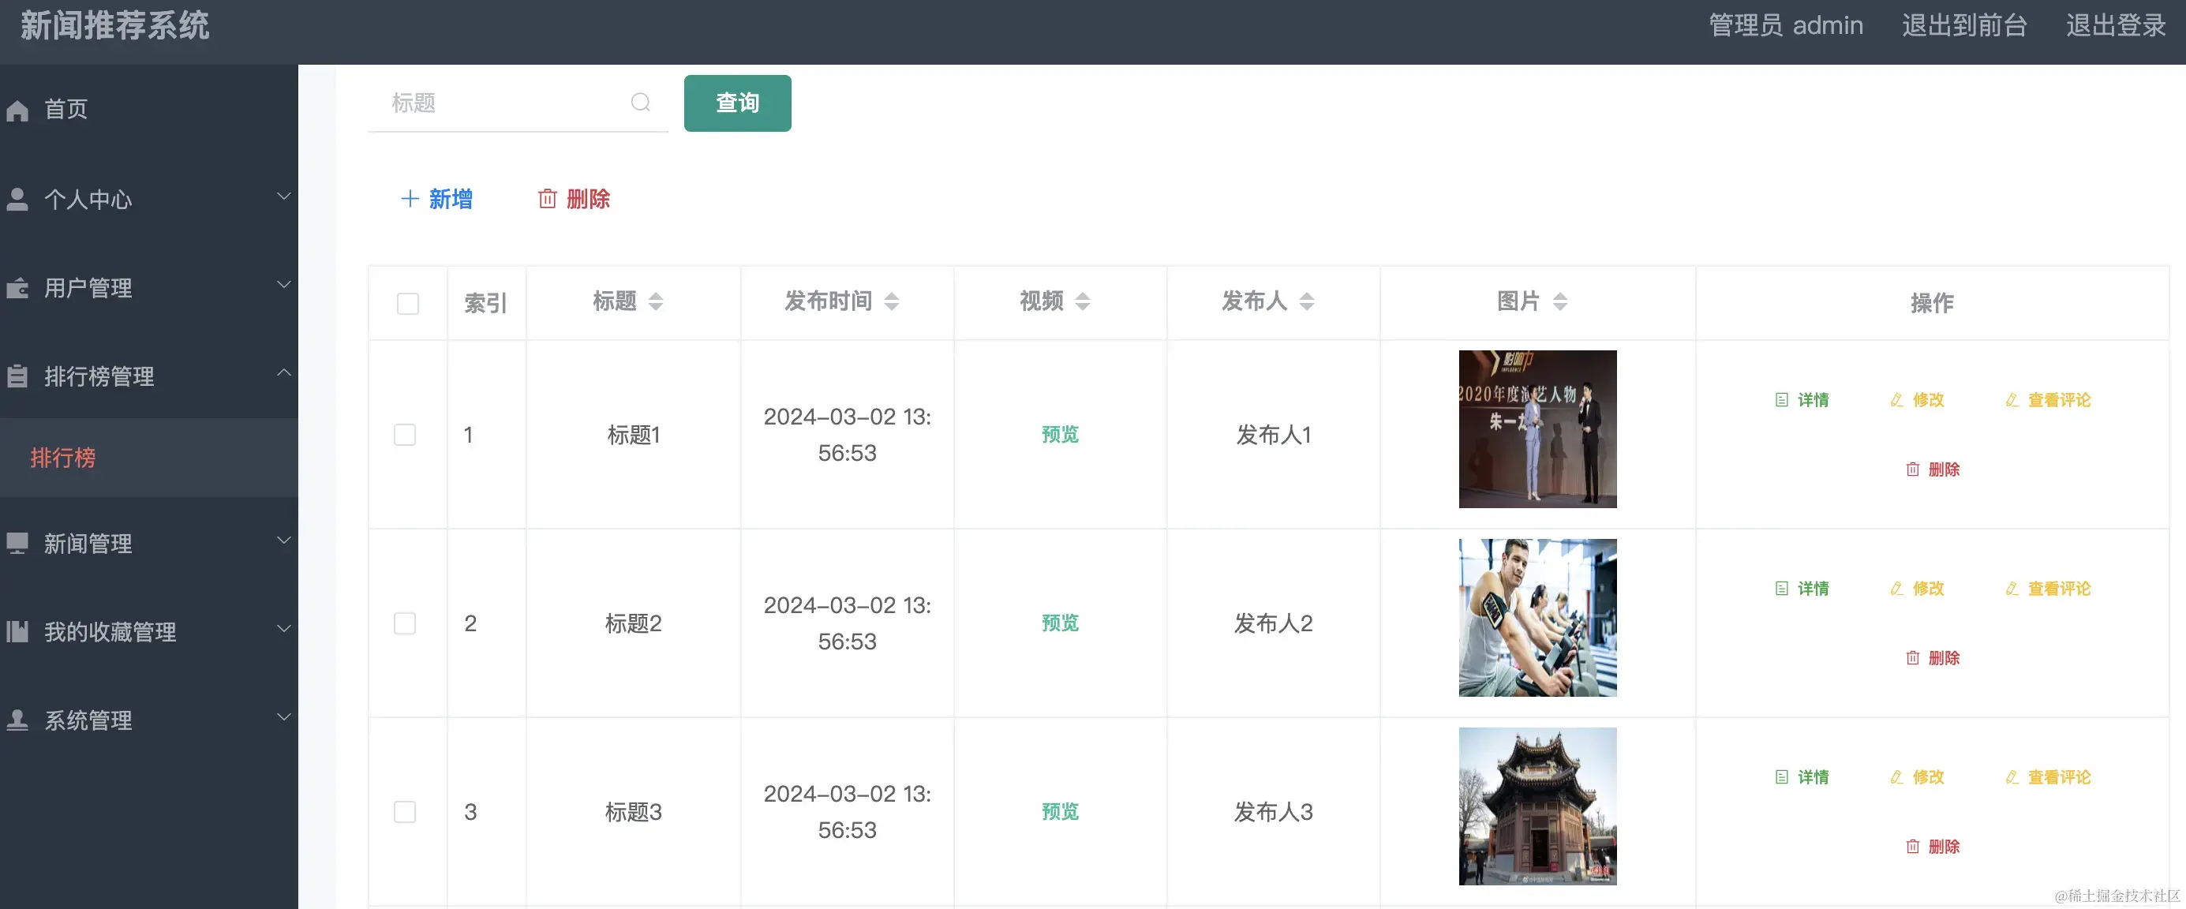Toggle the select-all checkbox in table header
Viewport: 2186px width, 909px height.
click(x=408, y=303)
